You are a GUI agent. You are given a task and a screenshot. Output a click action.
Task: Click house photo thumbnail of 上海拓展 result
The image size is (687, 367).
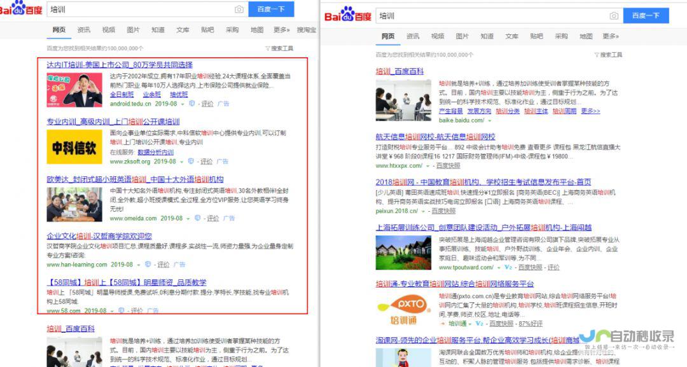[x=403, y=253]
